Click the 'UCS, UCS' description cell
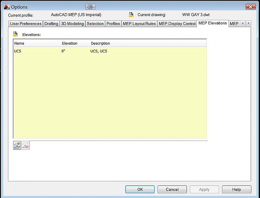This screenshot has width=260, height=198. point(99,51)
